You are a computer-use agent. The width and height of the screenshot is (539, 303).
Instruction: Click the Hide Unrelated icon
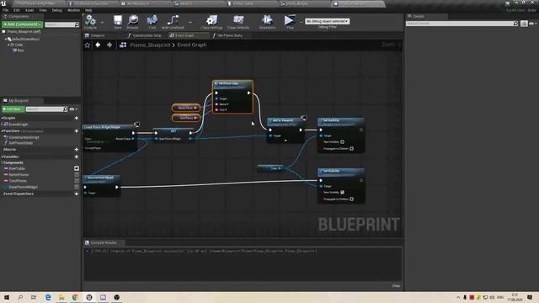click(x=173, y=20)
